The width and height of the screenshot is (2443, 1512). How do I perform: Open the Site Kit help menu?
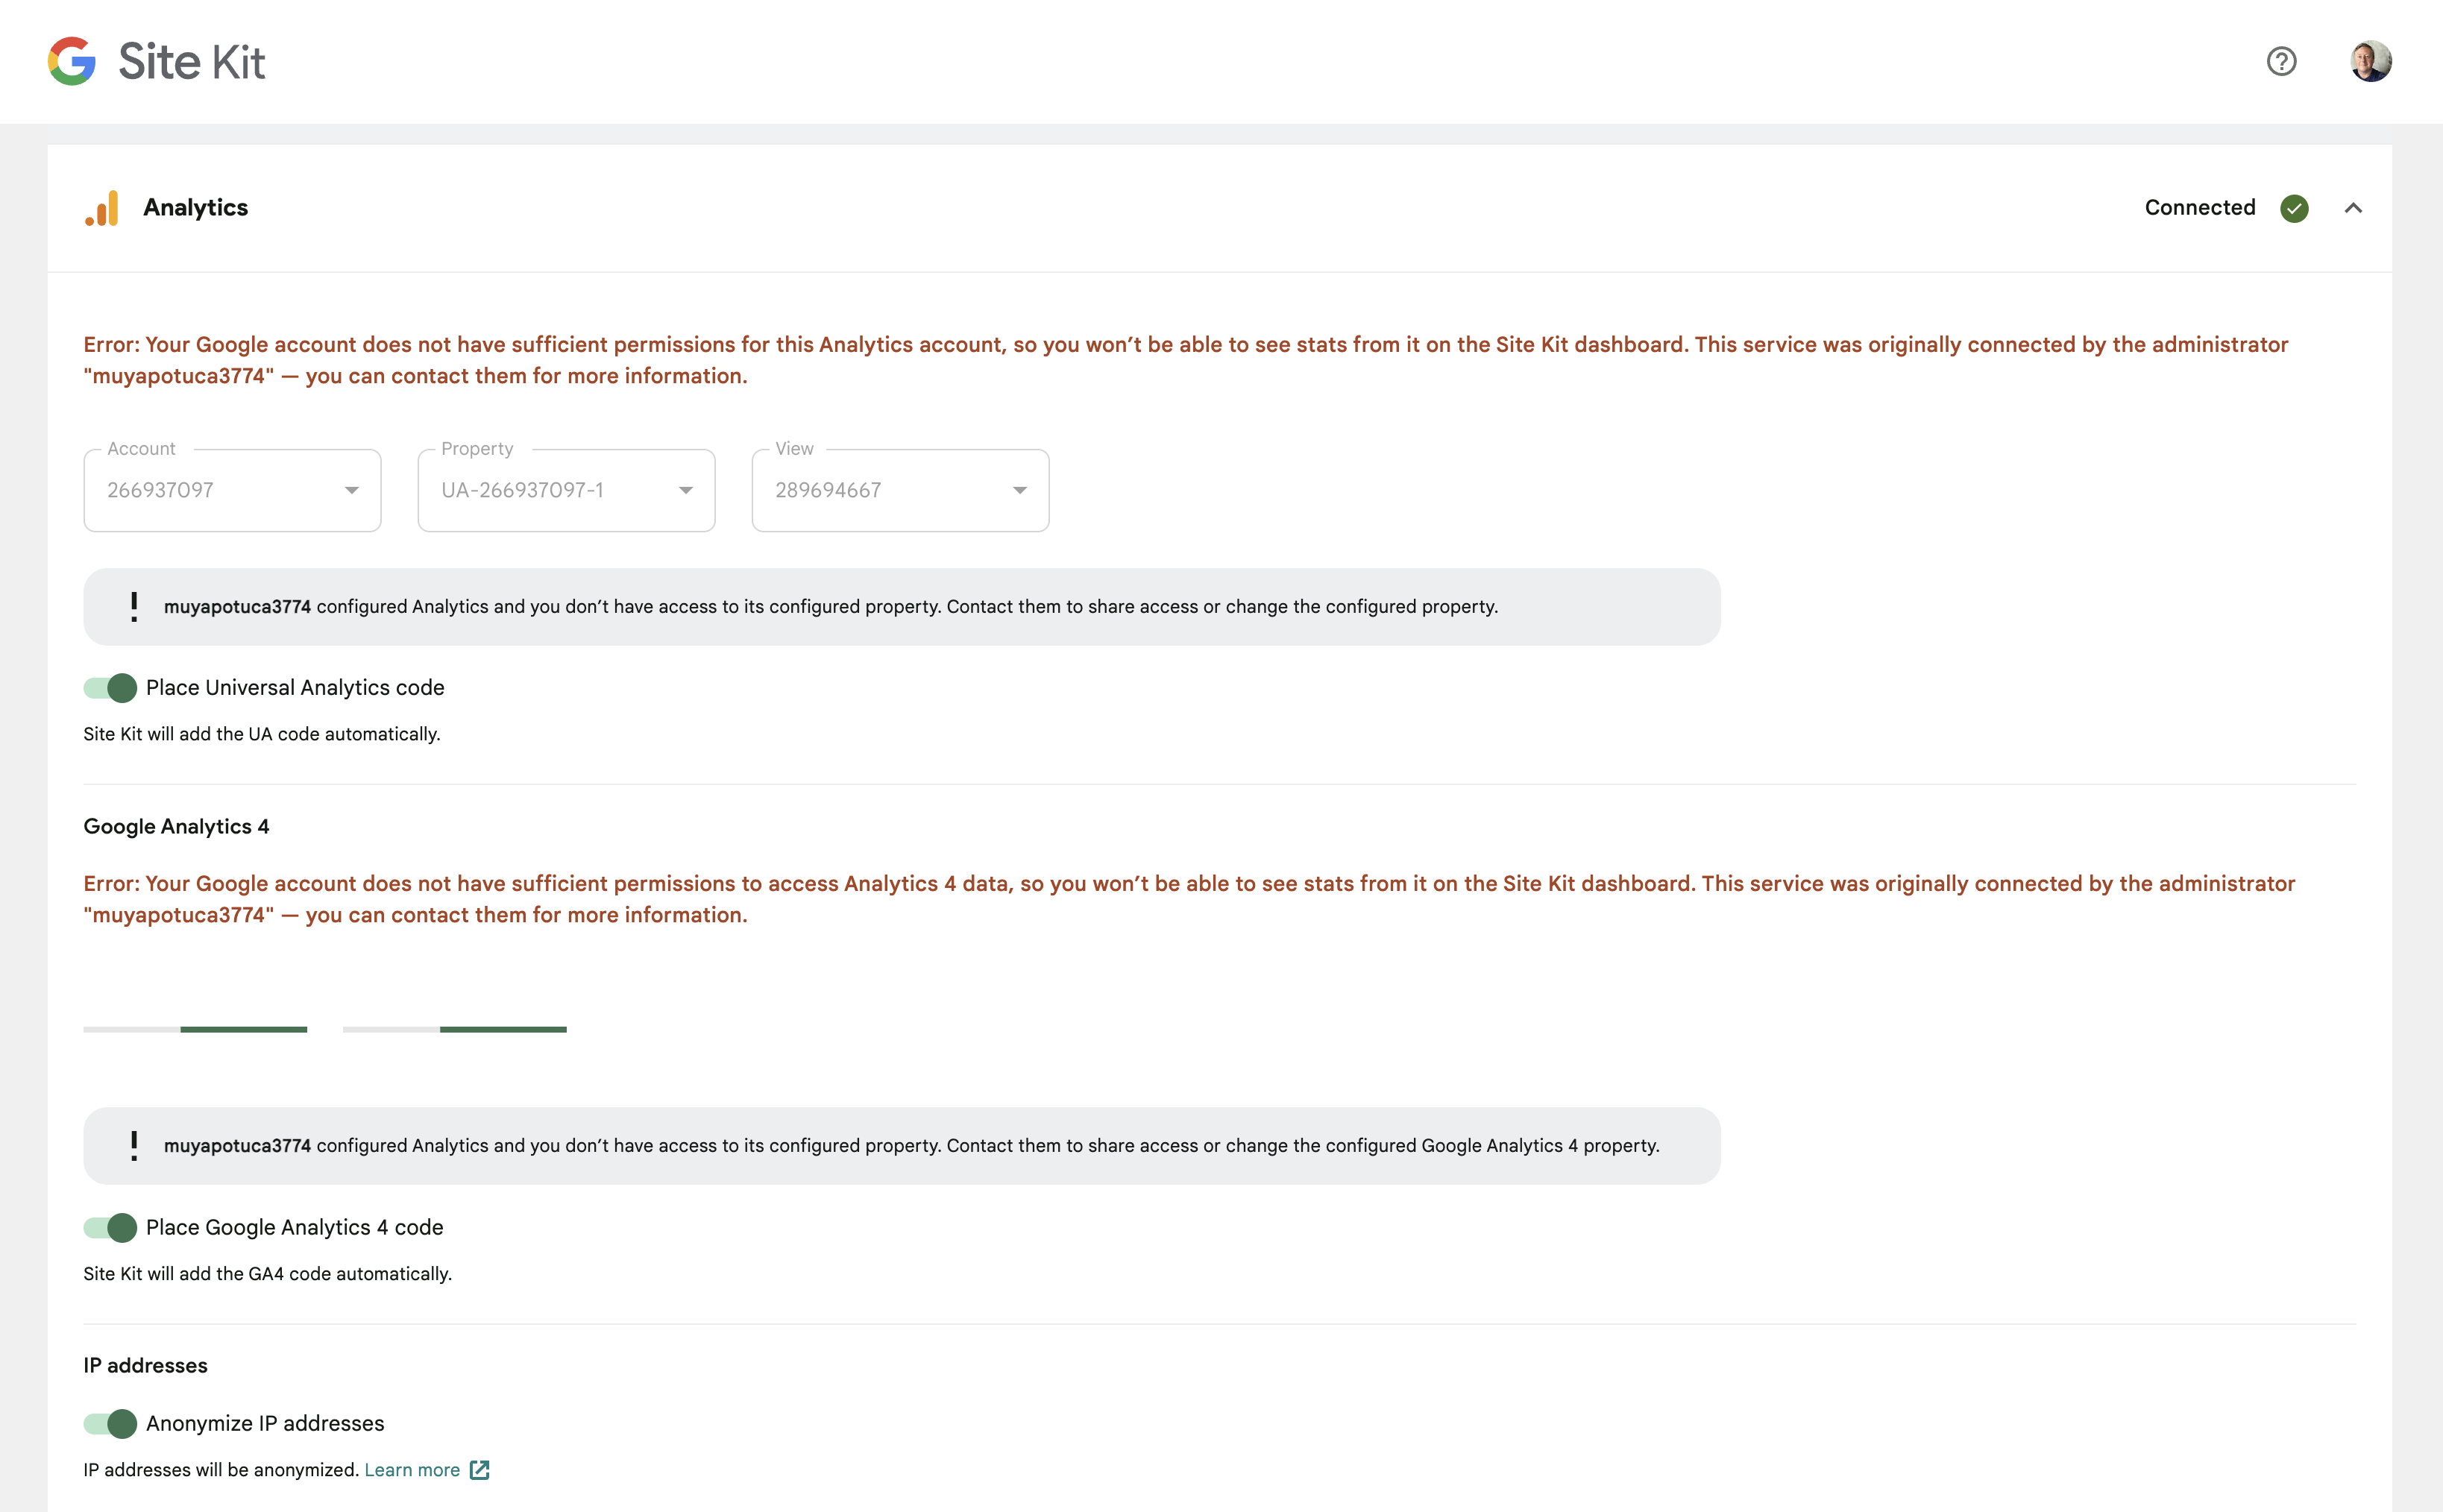[2281, 62]
